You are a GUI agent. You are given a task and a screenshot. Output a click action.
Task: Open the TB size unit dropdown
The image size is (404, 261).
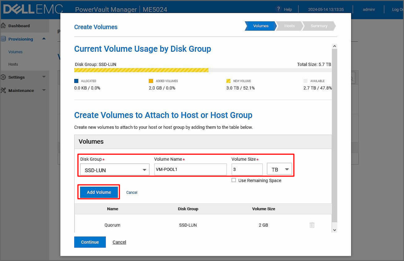coord(279,169)
